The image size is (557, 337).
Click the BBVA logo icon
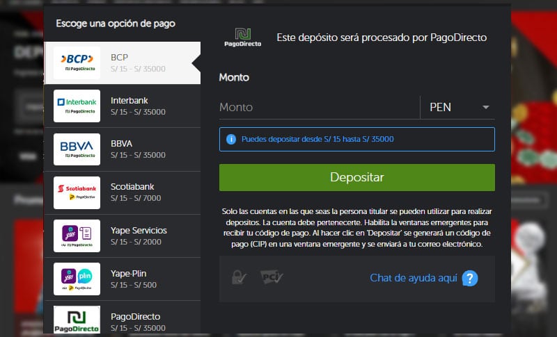click(x=77, y=149)
